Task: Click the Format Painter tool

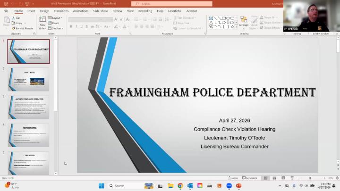Action: click(23, 28)
